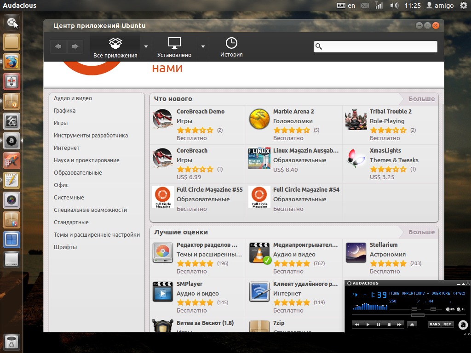Pause playback in Audacious
Viewport: 471px width, 353px height.
[378, 325]
